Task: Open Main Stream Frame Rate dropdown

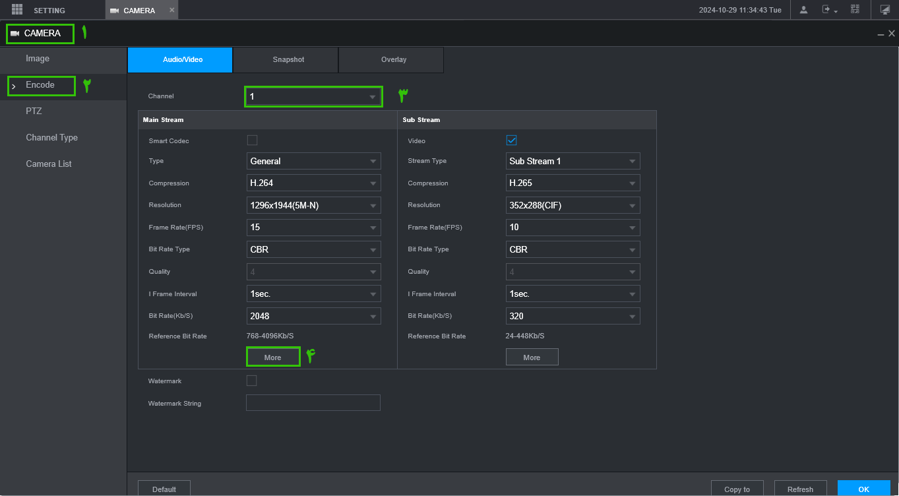Action: tap(313, 227)
